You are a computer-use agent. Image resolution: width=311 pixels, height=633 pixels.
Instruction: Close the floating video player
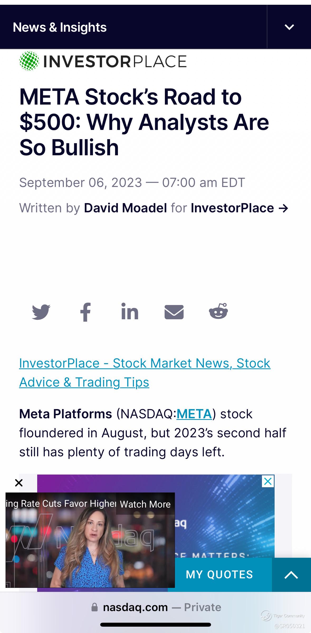[19, 483]
